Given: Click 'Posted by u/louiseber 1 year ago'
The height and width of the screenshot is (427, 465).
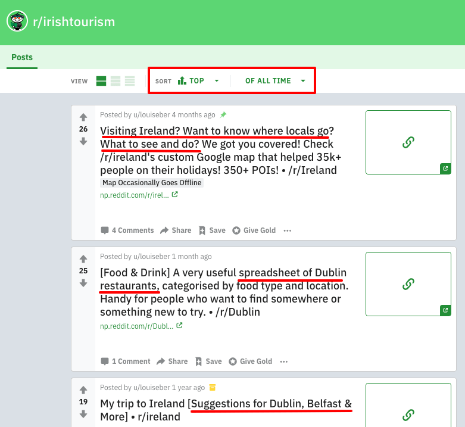Looking at the screenshot, I should [x=152, y=388].
